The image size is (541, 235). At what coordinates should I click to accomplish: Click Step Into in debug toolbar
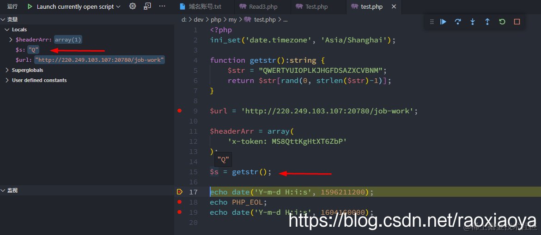[473, 22]
